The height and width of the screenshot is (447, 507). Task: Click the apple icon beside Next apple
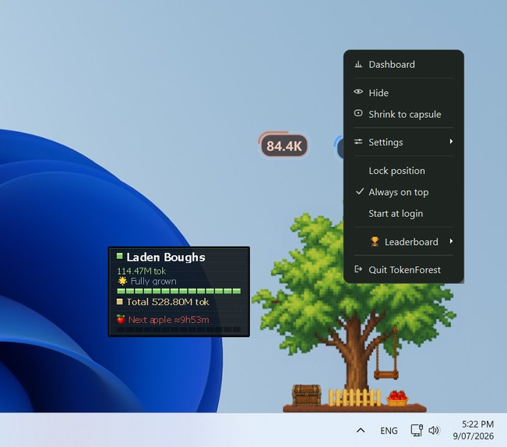121,319
